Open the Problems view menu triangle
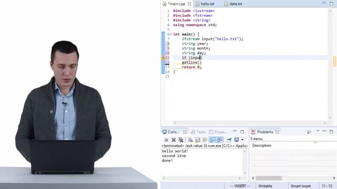The width and height of the screenshot is (337, 189). 318,131
